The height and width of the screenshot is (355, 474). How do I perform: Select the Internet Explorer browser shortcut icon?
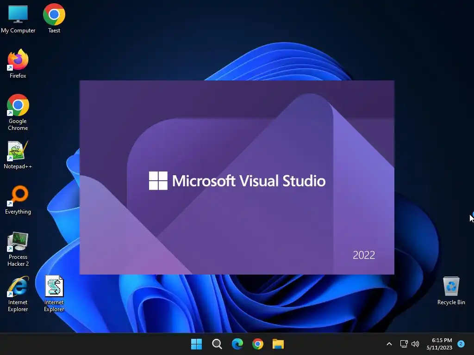point(18,294)
